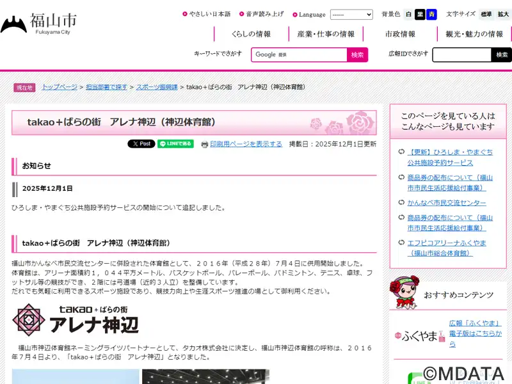
Task: Open the 産業・仕事の情報 navigation menu
Action: 326,34
